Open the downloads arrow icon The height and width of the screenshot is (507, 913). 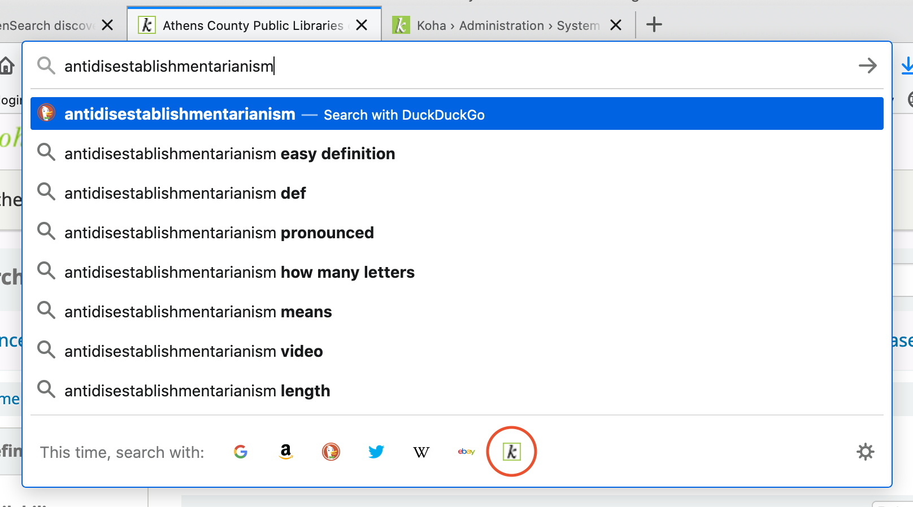(x=906, y=65)
